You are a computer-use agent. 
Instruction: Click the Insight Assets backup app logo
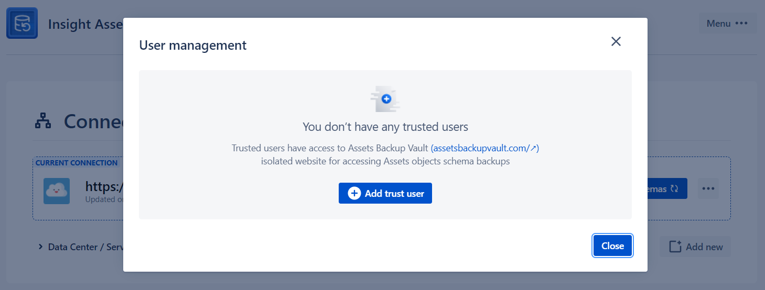(x=22, y=23)
